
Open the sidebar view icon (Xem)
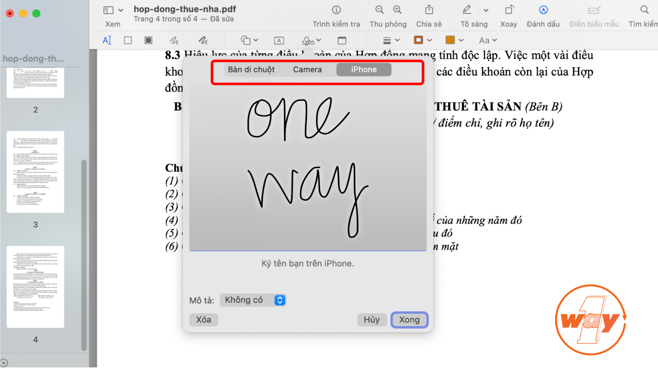(x=108, y=10)
